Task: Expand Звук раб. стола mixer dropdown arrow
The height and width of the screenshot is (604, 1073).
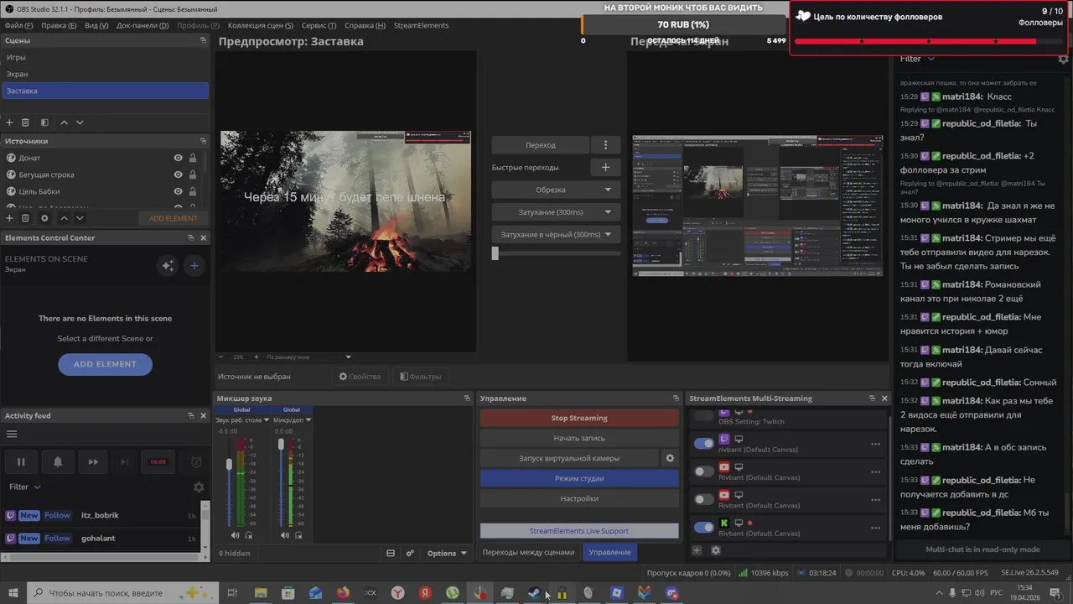Action: 267,419
